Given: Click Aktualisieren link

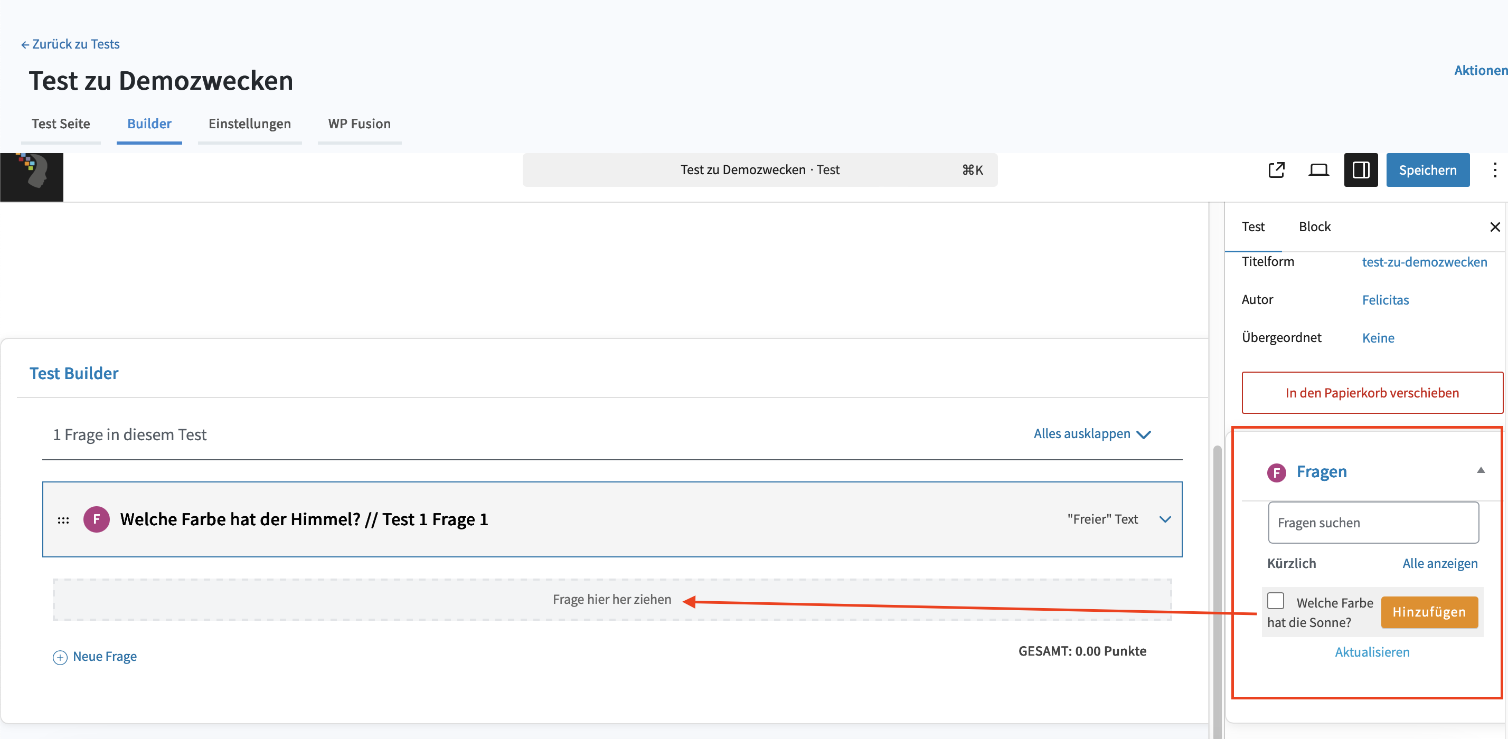Looking at the screenshot, I should (x=1372, y=652).
